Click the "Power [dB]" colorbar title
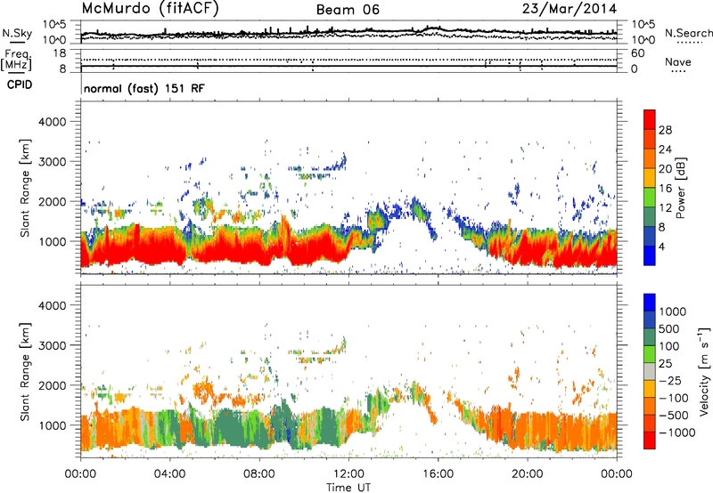The image size is (713, 493). pos(680,188)
